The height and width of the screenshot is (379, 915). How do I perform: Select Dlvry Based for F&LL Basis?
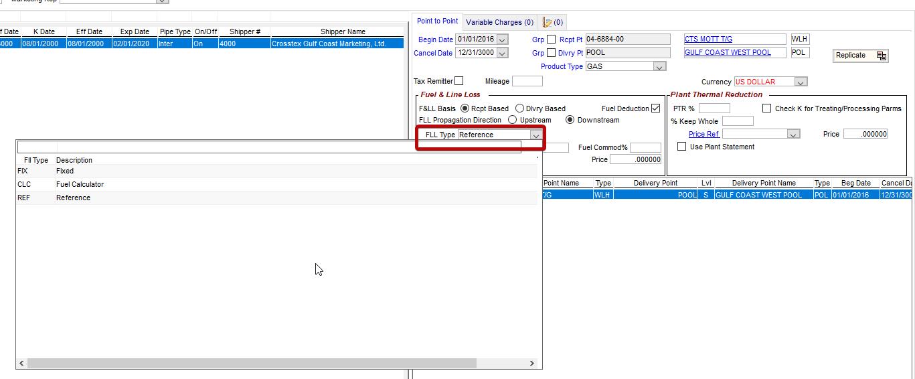click(520, 108)
